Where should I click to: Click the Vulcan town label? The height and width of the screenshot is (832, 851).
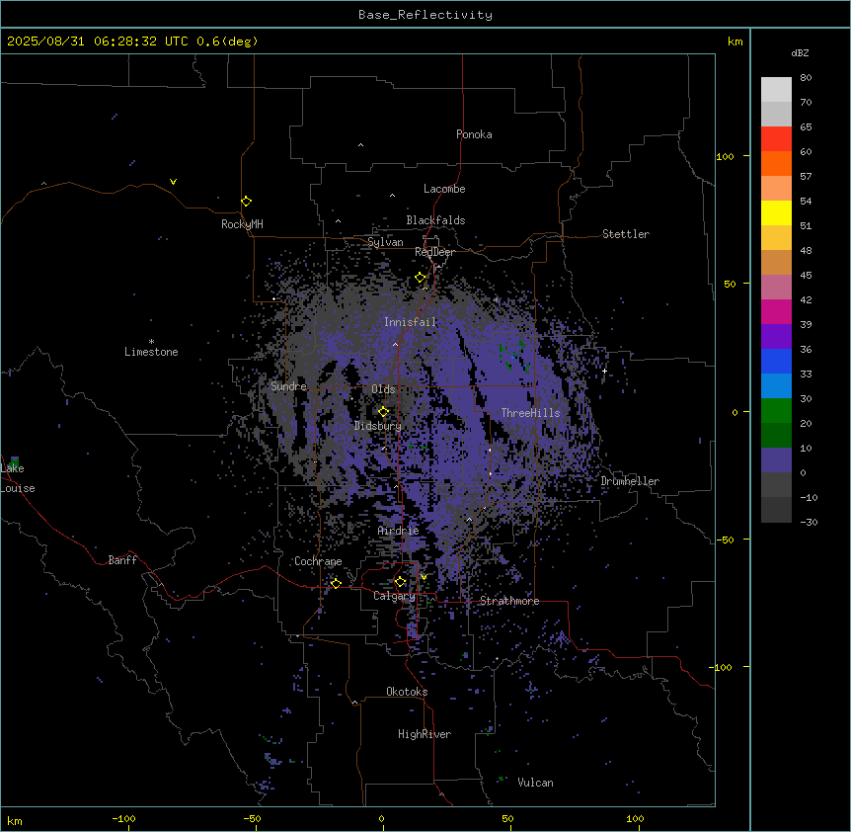(x=536, y=783)
